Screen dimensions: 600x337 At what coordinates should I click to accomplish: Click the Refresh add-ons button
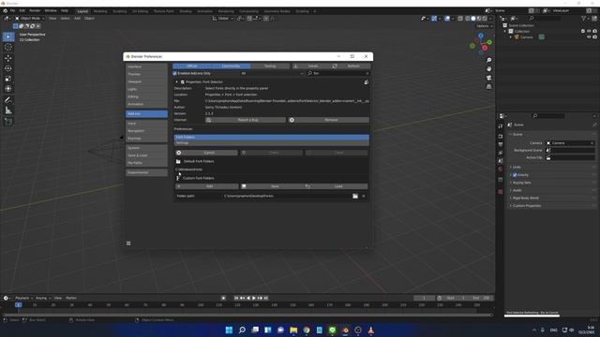point(351,66)
